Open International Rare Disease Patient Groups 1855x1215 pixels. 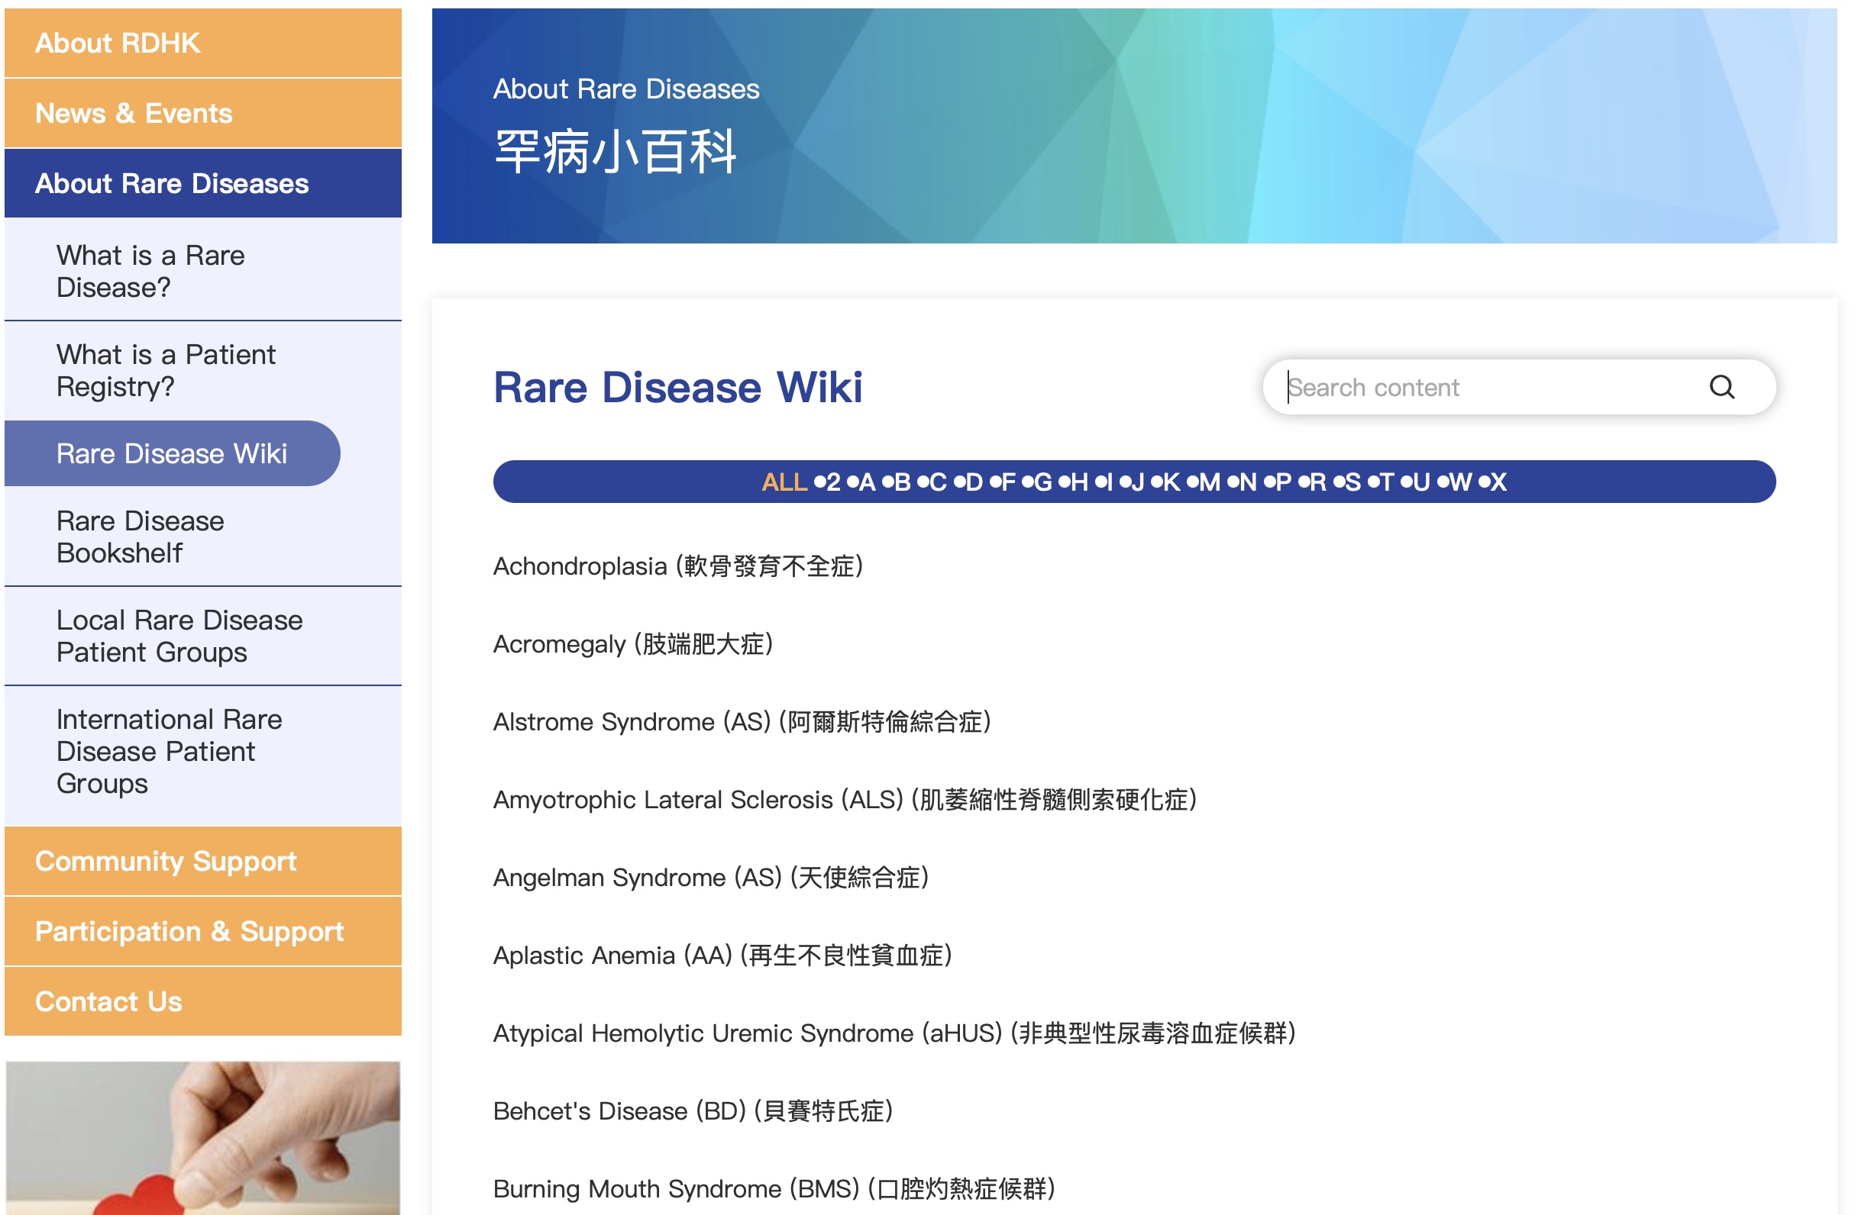[202, 751]
